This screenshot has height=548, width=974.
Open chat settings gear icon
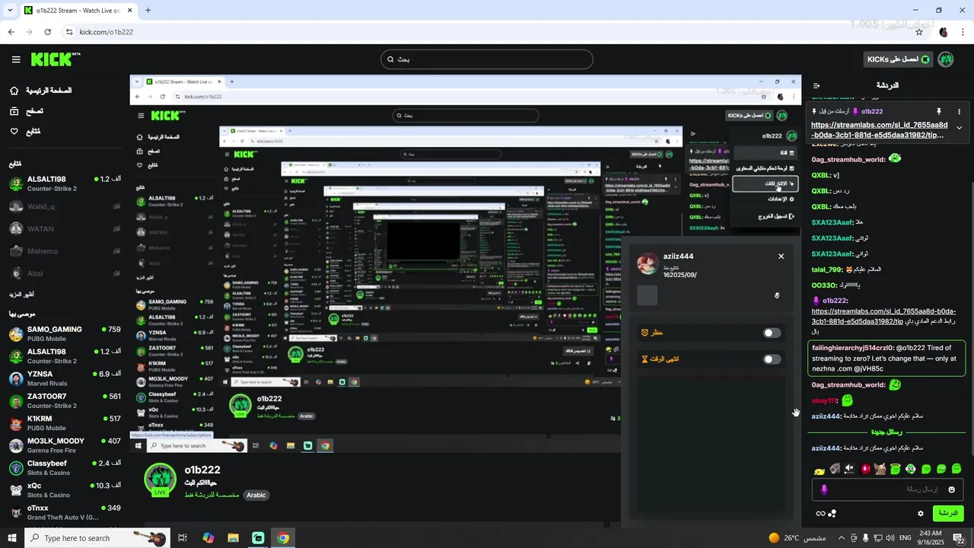tap(920, 514)
